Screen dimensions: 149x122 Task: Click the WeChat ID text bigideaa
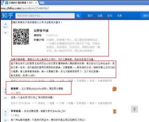[x=52, y=35]
